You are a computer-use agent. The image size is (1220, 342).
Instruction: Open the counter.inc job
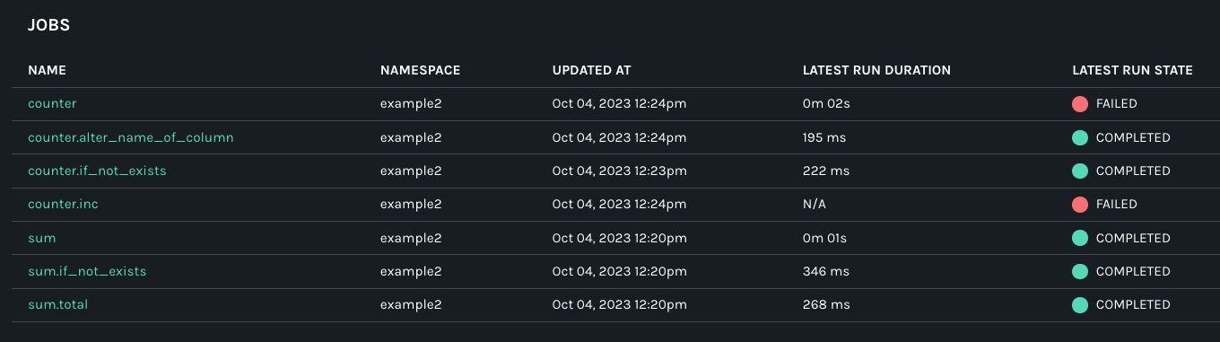coord(63,204)
